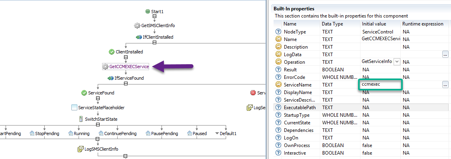This screenshot has height=159, width=451.
Task: Select the Running case node
Action: coord(79,133)
